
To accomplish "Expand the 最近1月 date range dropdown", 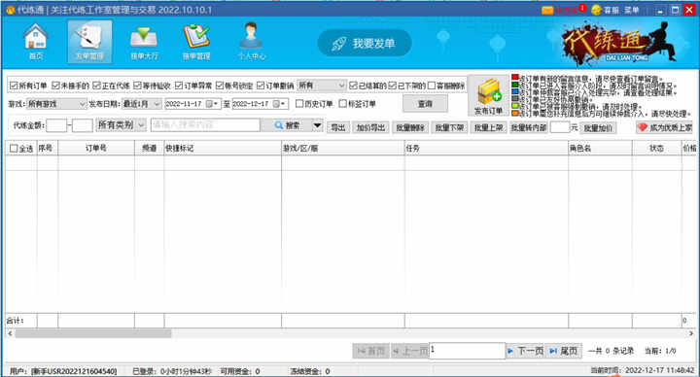I will (142, 104).
